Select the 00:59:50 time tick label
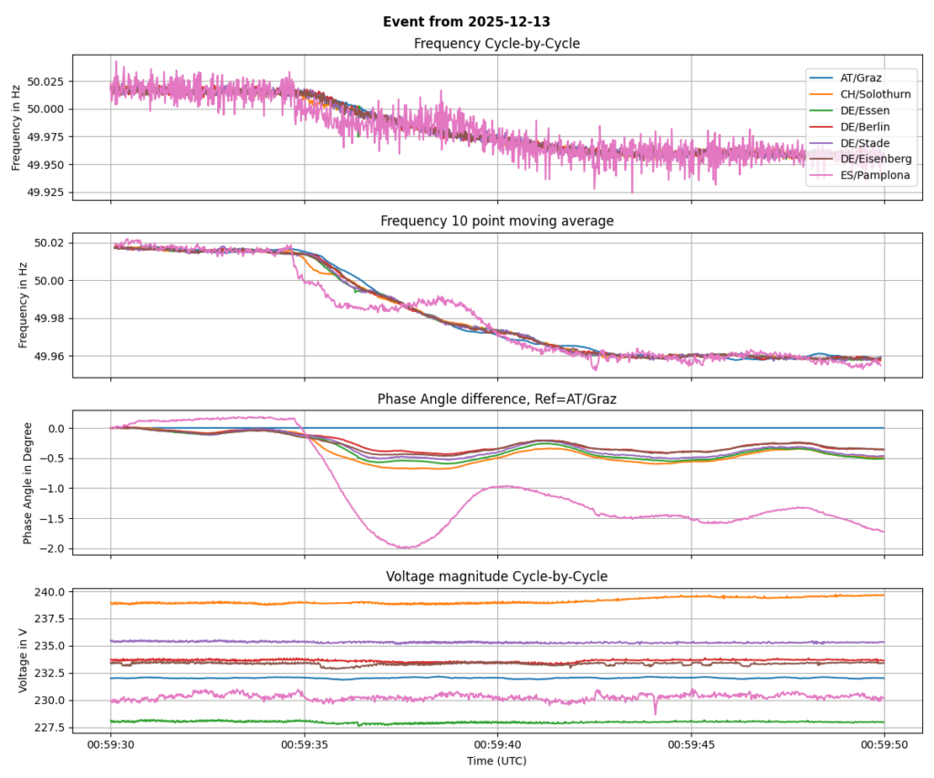Viewport: 934px width, 778px height. [x=883, y=744]
